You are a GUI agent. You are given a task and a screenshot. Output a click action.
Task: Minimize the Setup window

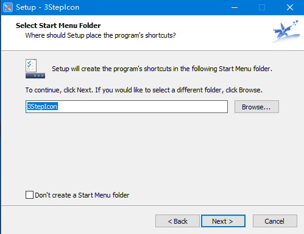[x=235, y=7]
